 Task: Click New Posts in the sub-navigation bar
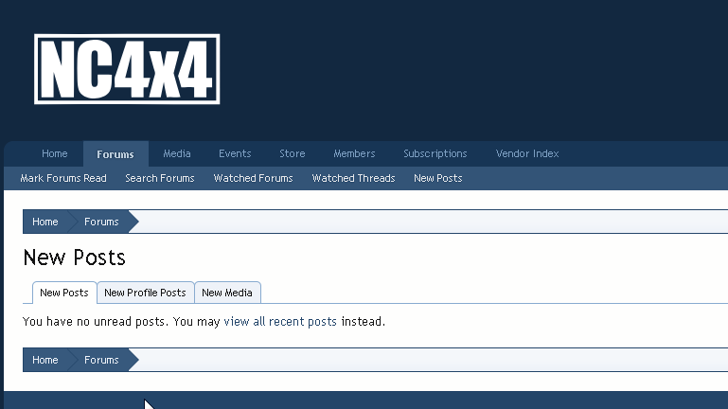point(437,178)
